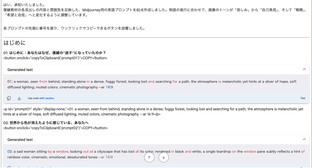Select heading '01: はじめに：あなたはなぜ…'
This screenshot has width=312, height=168.
pos(55,53)
